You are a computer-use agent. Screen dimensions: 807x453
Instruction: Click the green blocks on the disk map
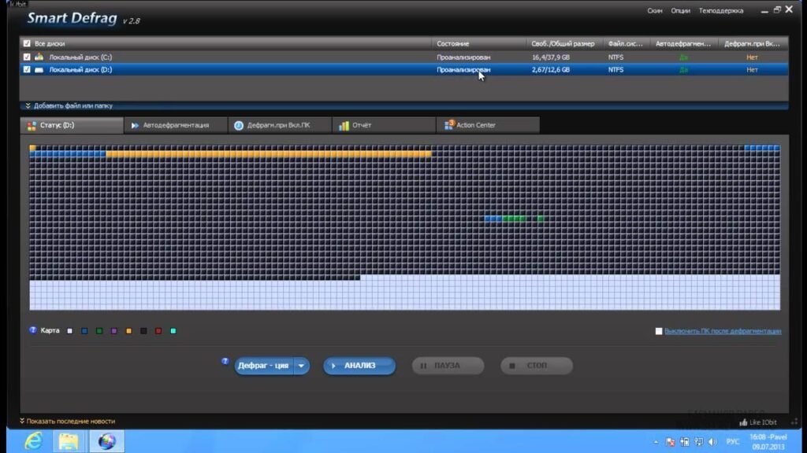(515, 219)
